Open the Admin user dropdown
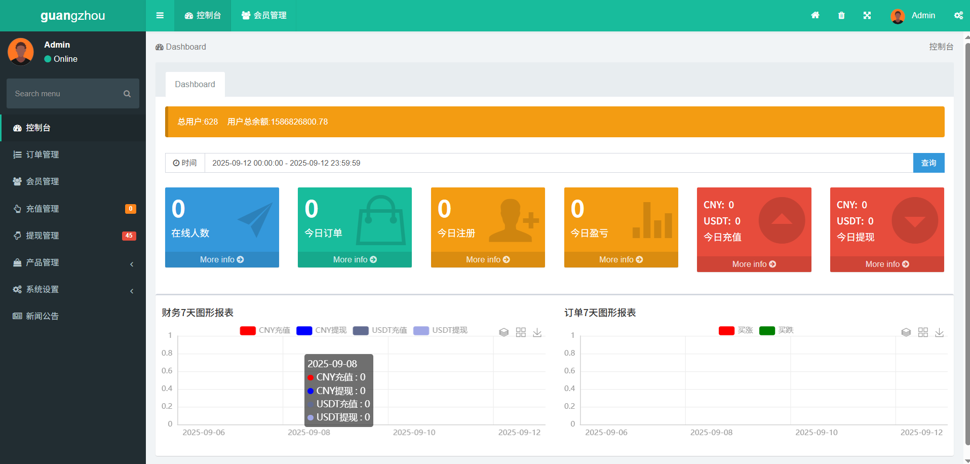The width and height of the screenshot is (970, 464). [x=913, y=15]
